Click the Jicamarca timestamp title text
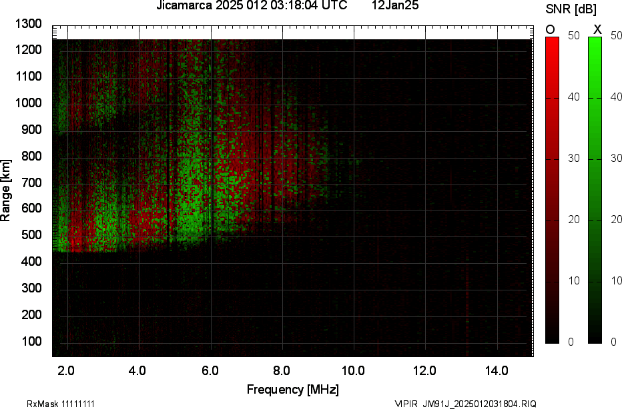Screen dimensions: 622x409 click(252, 6)
